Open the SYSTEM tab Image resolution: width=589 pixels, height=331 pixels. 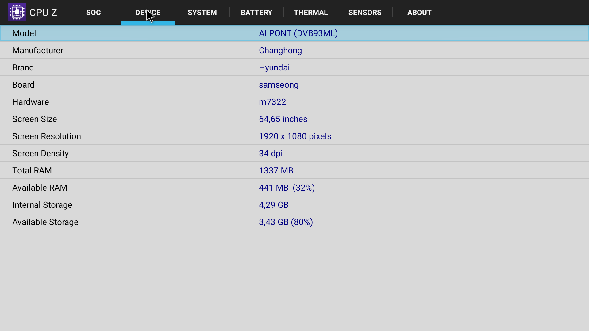click(202, 13)
